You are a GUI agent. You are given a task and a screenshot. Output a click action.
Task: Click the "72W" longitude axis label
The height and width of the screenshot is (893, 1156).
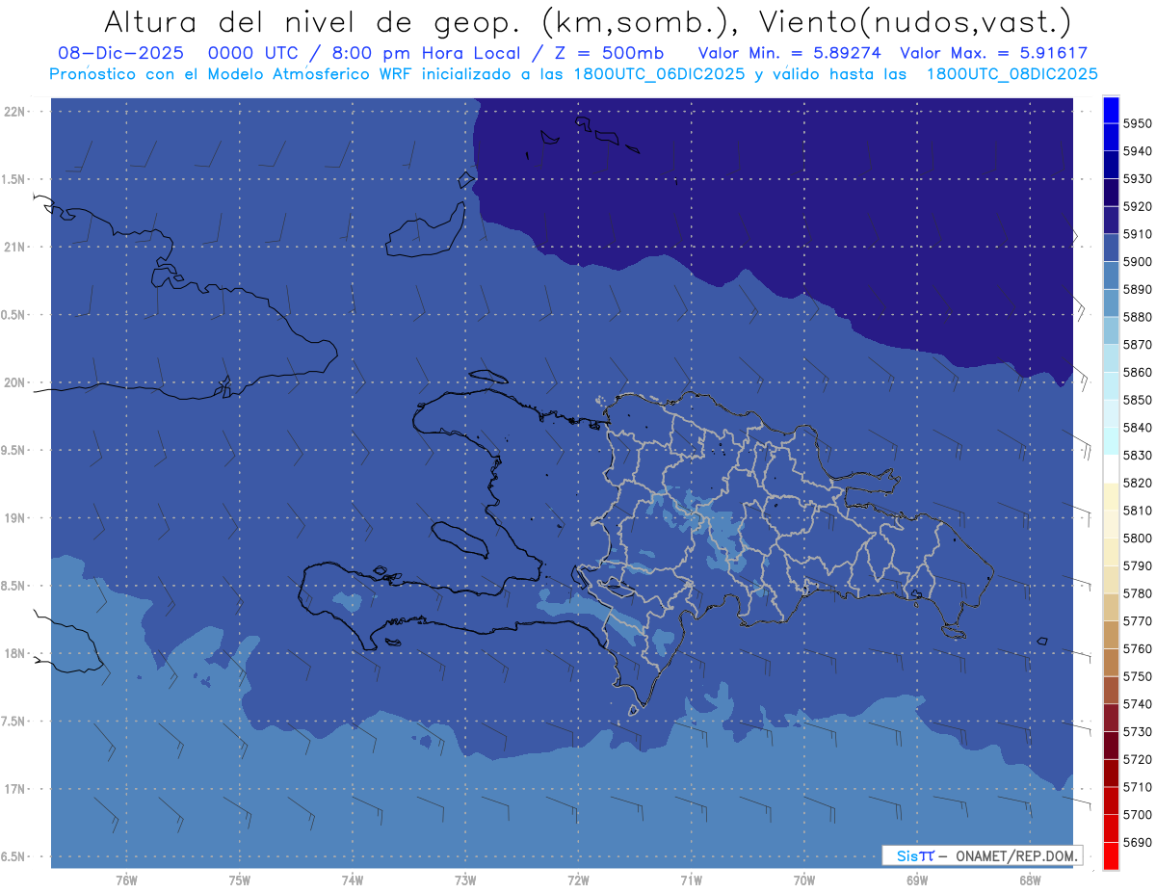pyautogui.click(x=579, y=880)
